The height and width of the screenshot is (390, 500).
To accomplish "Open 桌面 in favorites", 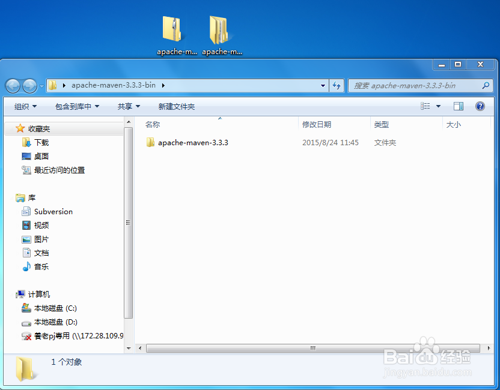I will (41, 156).
